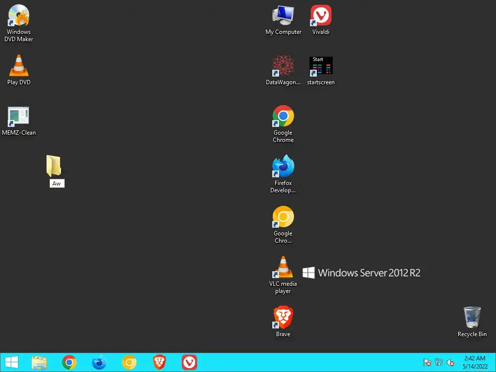The image size is (496, 372).
Task: Open the Action Center flag tray icon
Action: tap(427, 362)
